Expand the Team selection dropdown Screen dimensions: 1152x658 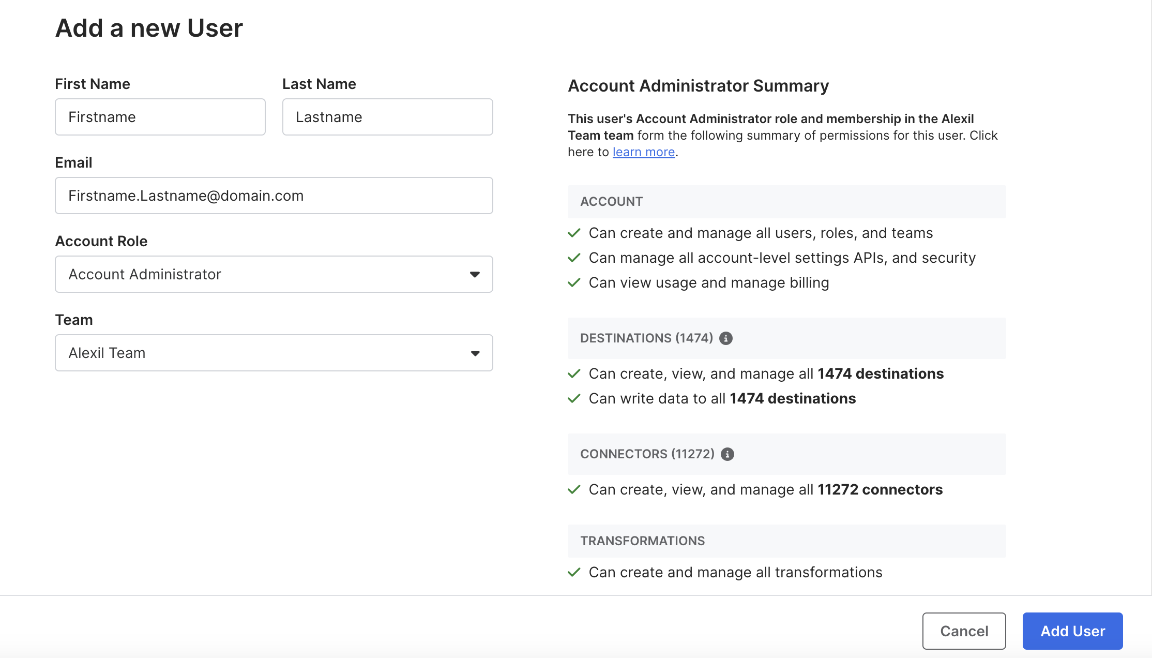(475, 352)
